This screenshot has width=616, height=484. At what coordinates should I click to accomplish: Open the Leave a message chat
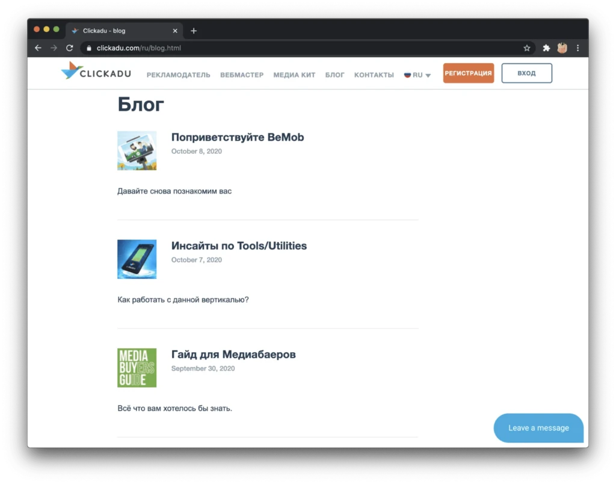[538, 428]
